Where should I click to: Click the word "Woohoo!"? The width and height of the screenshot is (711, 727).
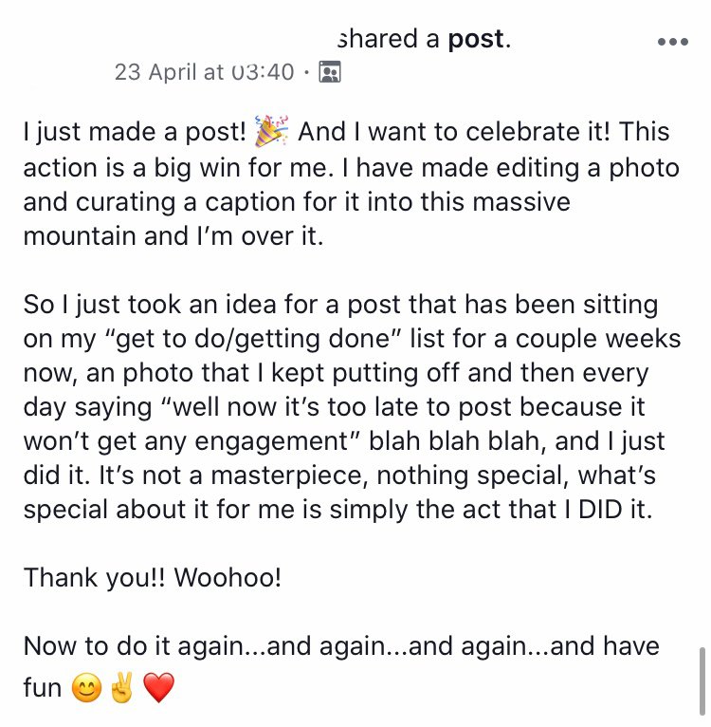[x=228, y=578]
